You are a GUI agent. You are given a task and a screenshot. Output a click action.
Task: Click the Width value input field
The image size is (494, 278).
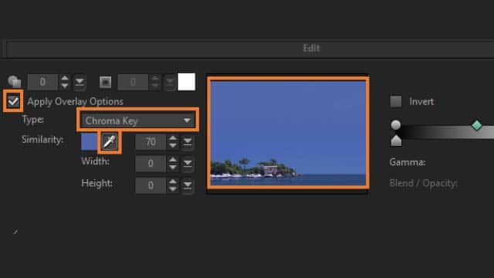point(151,163)
